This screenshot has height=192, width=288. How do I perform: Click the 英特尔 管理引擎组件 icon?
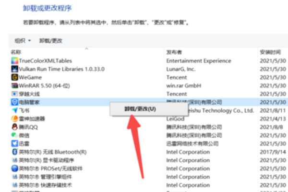tap(15, 177)
